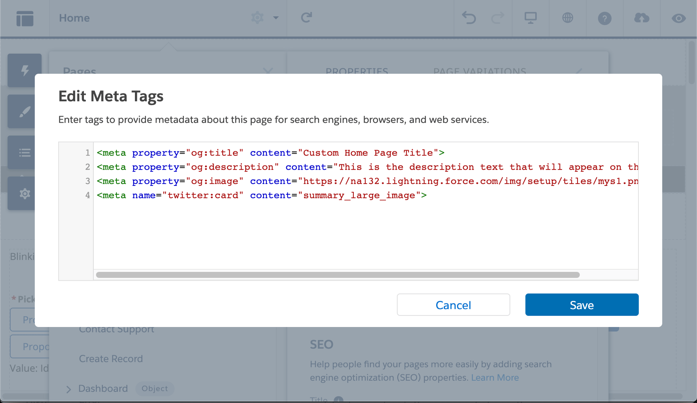The height and width of the screenshot is (403, 697).
Task: Click the og:description meta tag line
Action: point(367,167)
